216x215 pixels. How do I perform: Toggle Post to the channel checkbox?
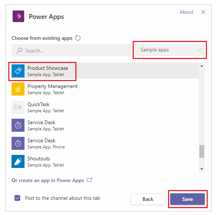[x=17, y=198]
